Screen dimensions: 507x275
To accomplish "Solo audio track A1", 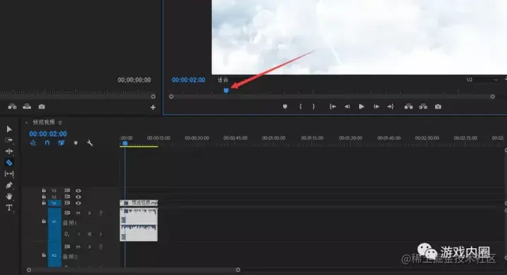I will tap(89, 213).
